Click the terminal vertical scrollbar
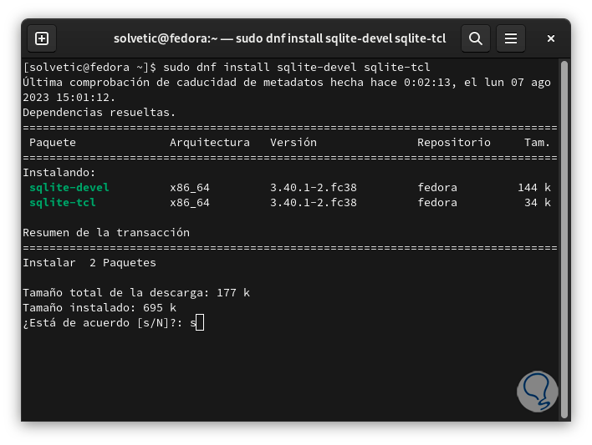The image size is (592, 445). (564, 234)
